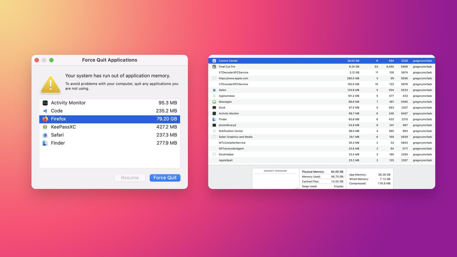
Task: Select the DockHelper process name
Action: click(226, 154)
